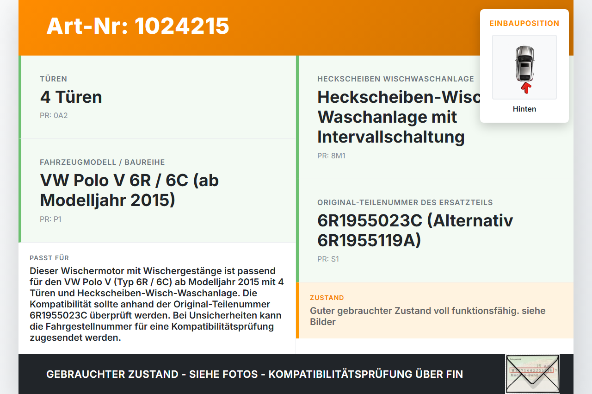This screenshot has width=592, height=394.
Task: Select the yellow accent bar beside Zustand
Action: click(298, 310)
